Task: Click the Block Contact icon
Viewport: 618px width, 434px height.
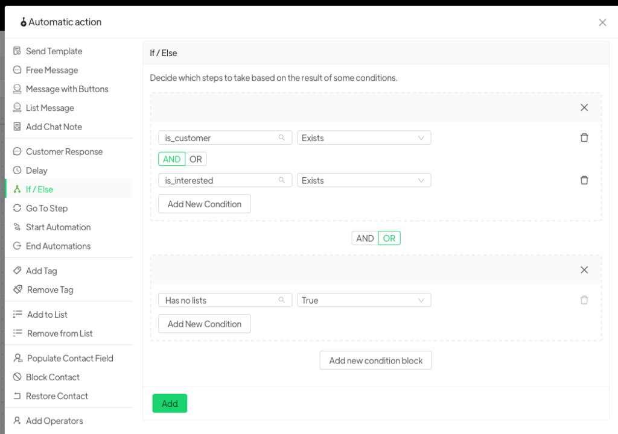Action: pyautogui.click(x=17, y=377)
